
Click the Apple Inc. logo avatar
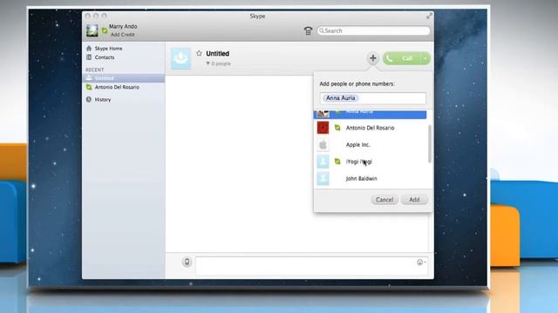click(x=323, y=145)
